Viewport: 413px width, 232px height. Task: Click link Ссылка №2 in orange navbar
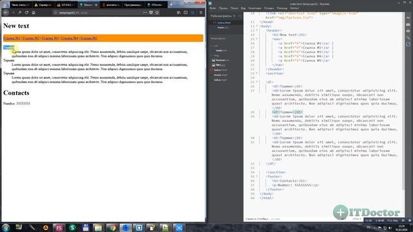click(x=31, y=39)
